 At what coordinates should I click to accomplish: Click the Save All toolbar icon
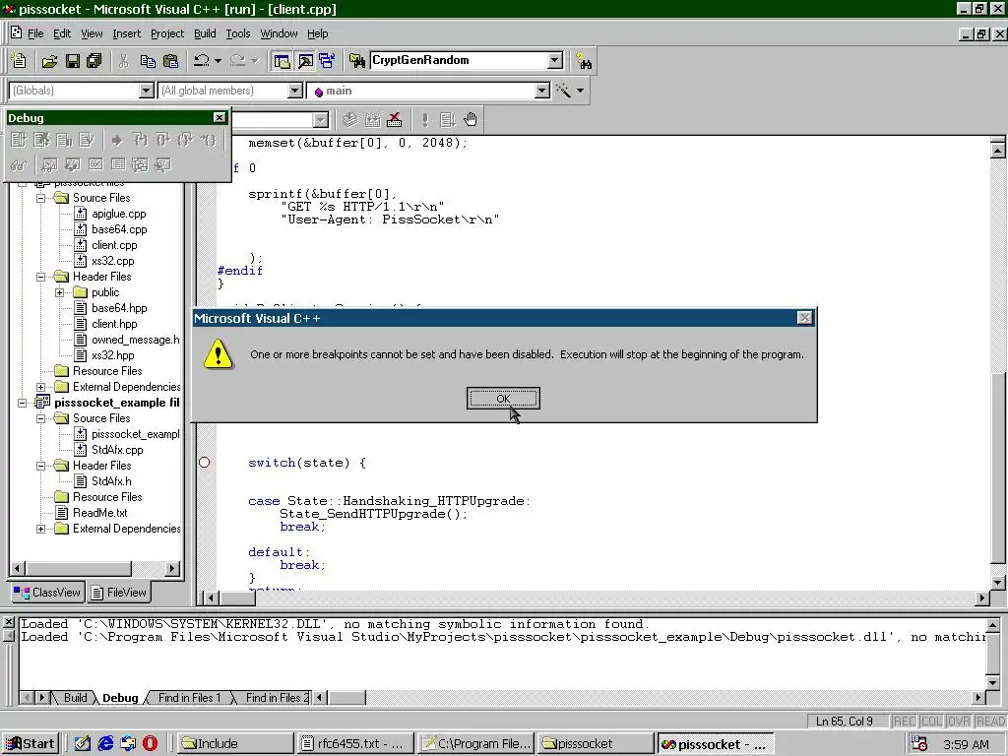pos(94,61)
